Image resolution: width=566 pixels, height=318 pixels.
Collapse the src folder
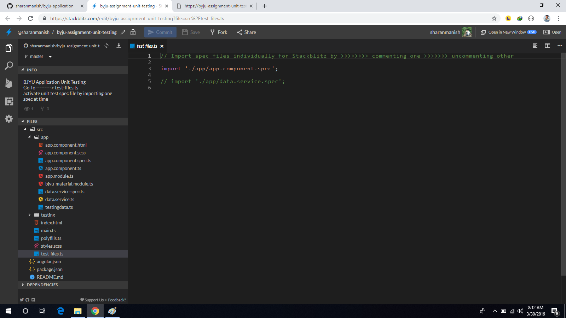(x=25, y=129)
